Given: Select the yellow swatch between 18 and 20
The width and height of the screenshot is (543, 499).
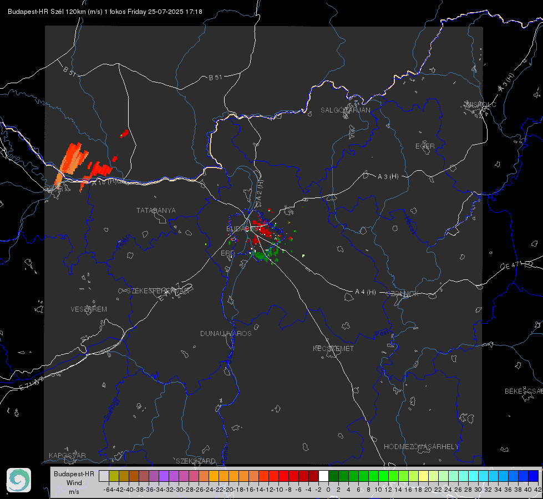Looking at the screenshot, I should pos(423,476).
